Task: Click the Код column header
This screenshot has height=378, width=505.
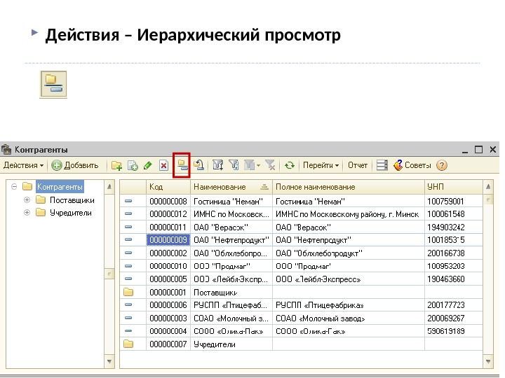Action: [168, 187]
